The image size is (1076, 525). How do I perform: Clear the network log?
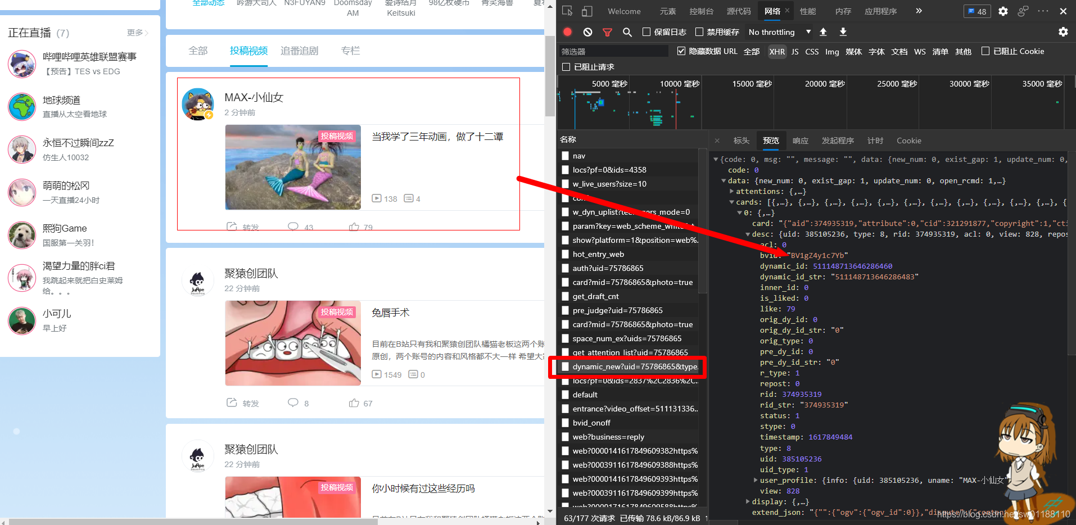click(587, 32)
